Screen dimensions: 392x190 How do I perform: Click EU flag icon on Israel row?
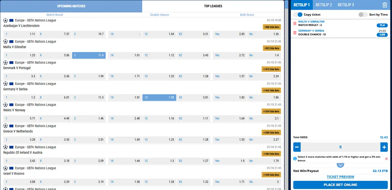pyautogui.click(x=11, y=168)
